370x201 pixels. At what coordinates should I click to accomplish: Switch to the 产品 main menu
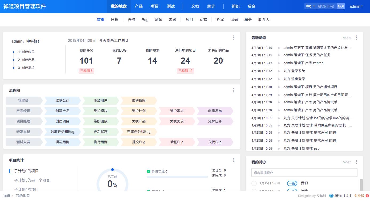pos(139,6)
